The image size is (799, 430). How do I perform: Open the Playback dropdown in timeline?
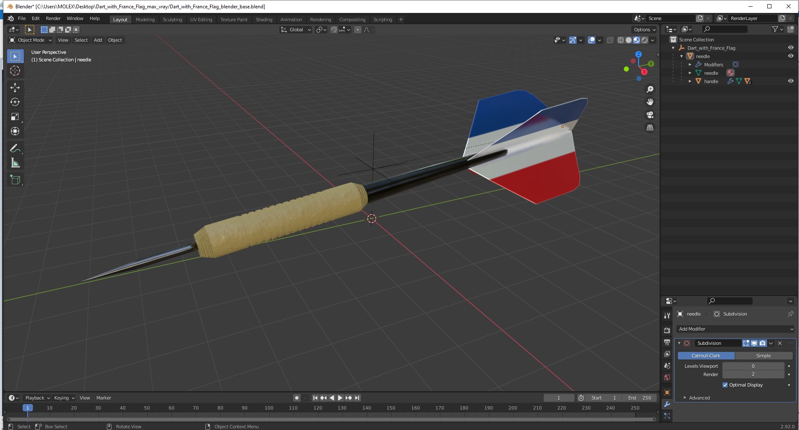pos(37,398)
